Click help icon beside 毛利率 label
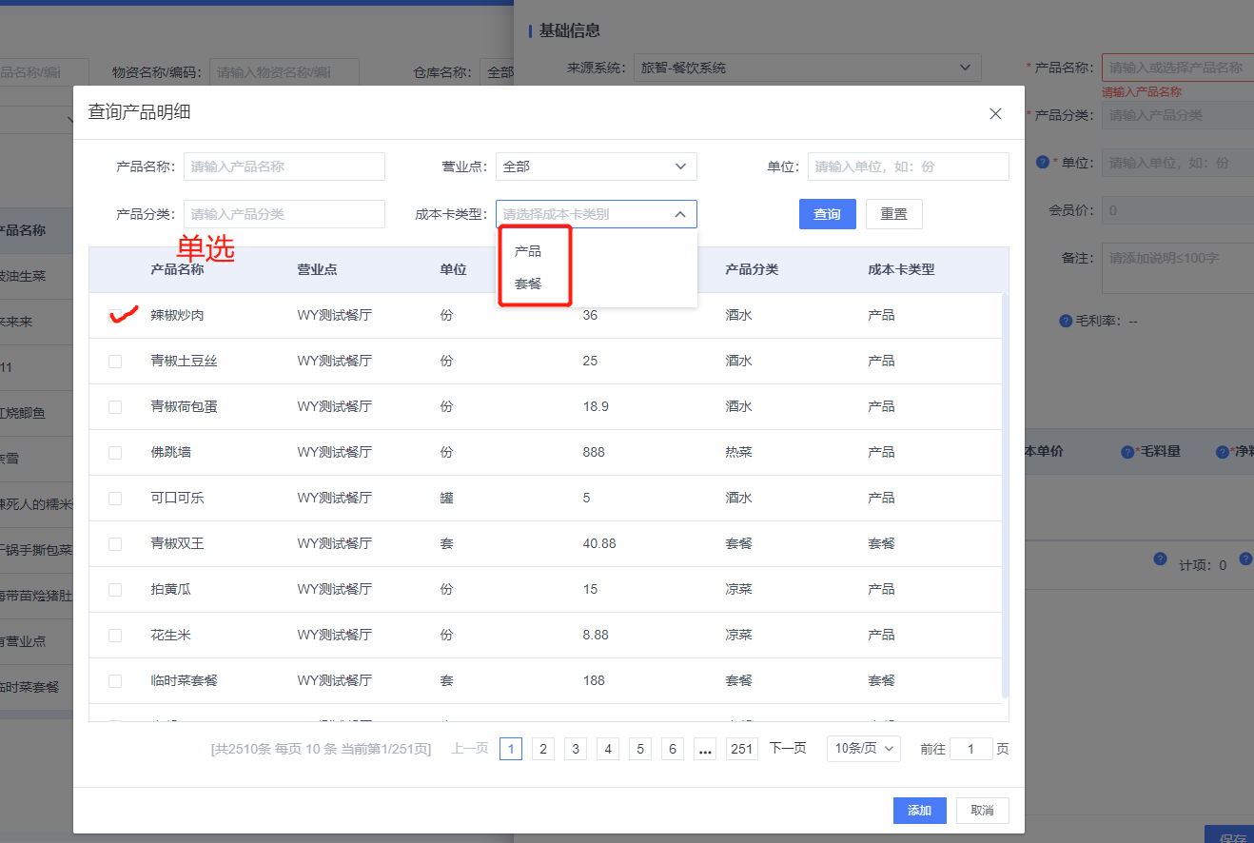1254x843 pixels. pos(1066,321)
